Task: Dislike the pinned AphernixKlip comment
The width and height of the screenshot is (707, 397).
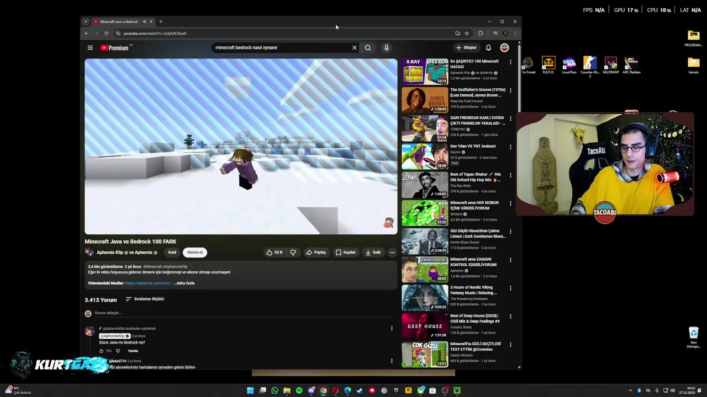Action: (x=118, y=351)
